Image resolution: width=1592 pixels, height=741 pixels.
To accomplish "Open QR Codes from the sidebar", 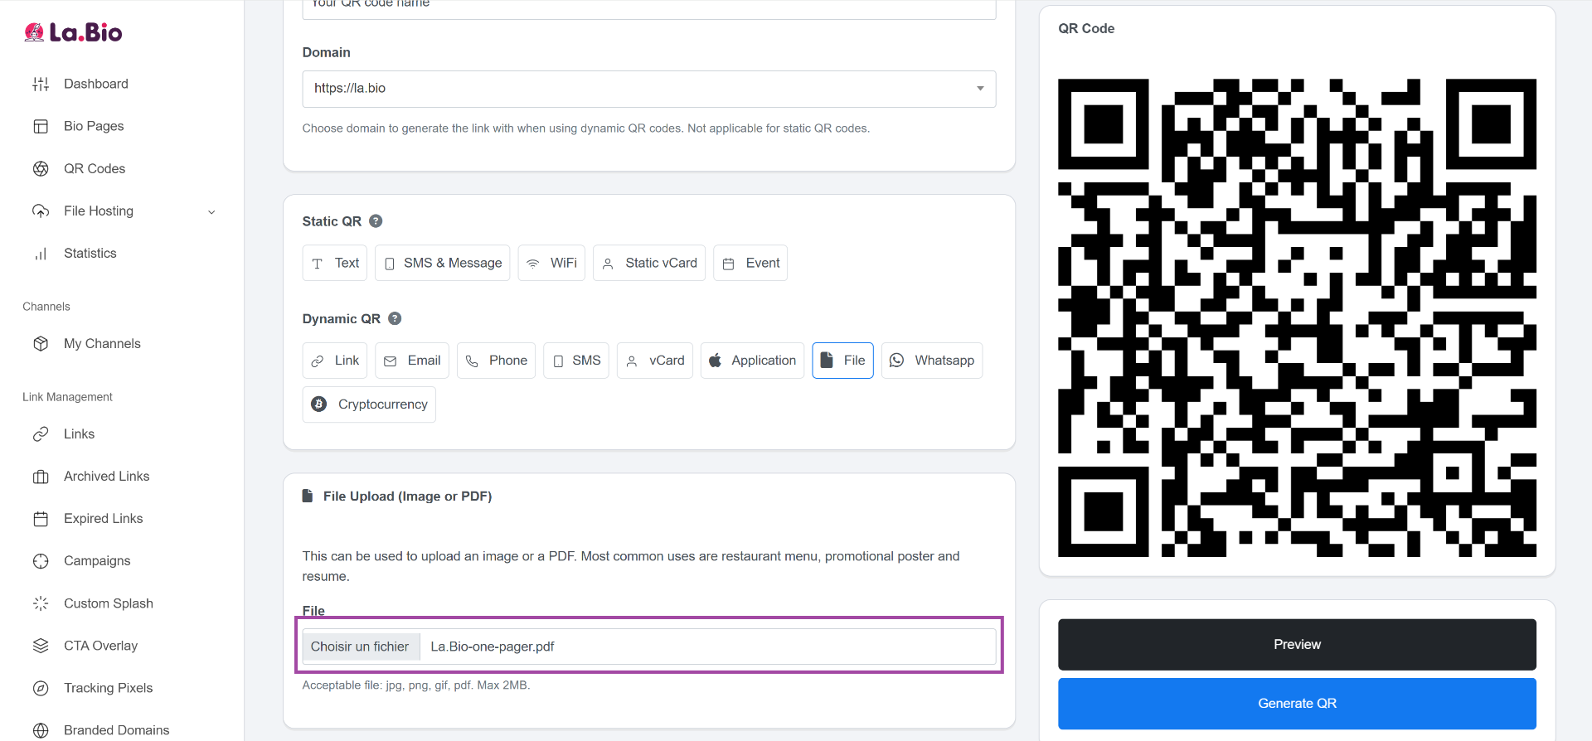I will click(x=94, y=168).
